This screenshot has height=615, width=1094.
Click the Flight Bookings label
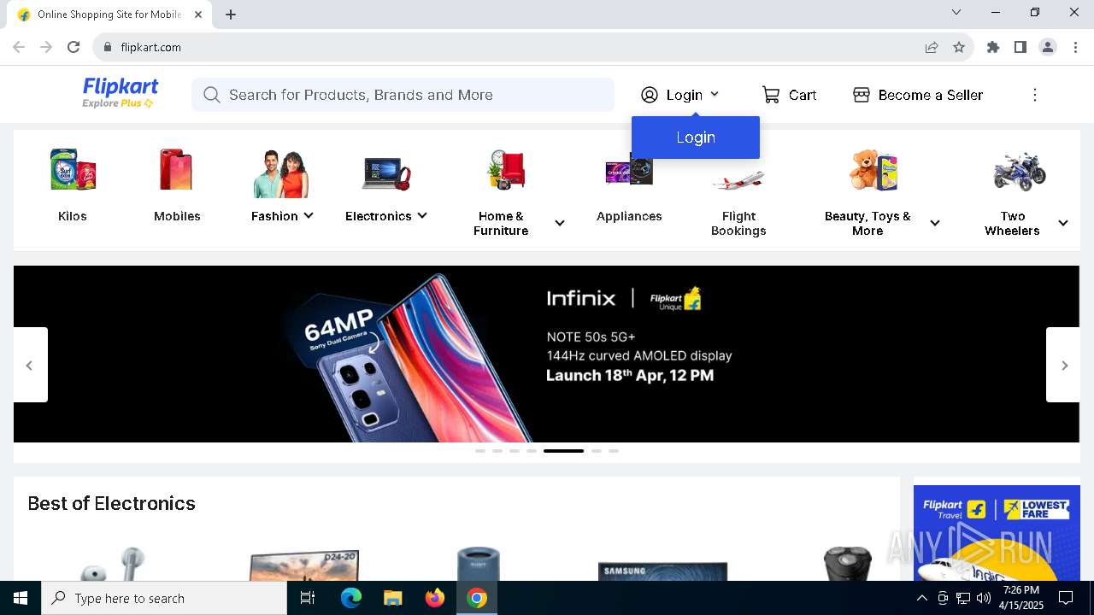(x=738, y=224)
